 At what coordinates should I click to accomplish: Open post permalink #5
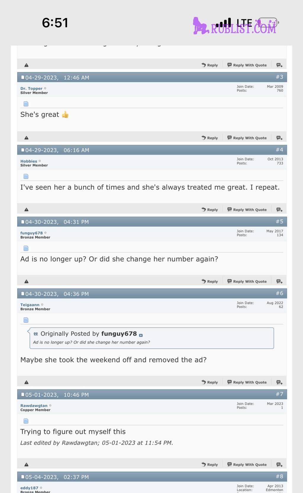(x=279, y=221)
